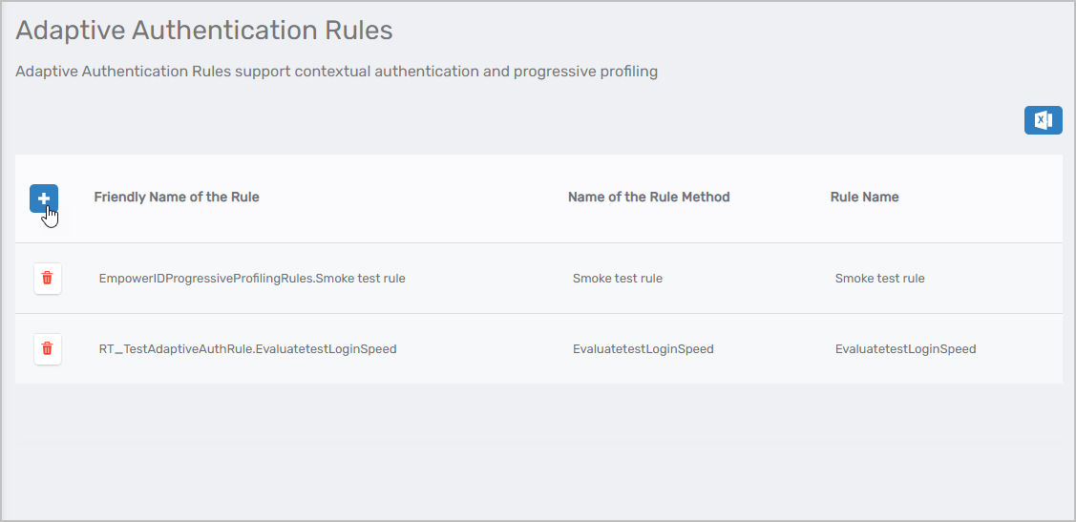
Task: Click the page description about contextual authentication
Action: point(336,72)
